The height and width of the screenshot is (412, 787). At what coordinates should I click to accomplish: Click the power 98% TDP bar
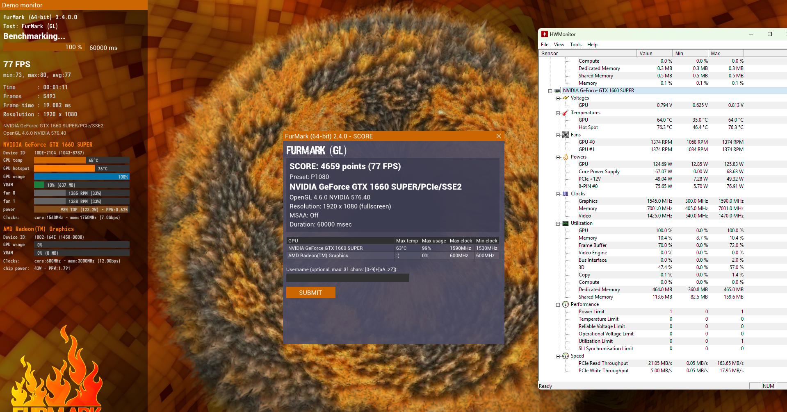point(82,209)
